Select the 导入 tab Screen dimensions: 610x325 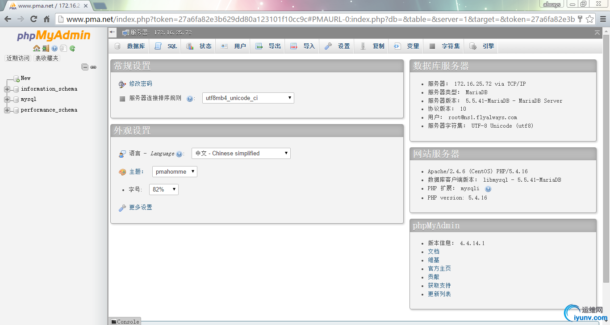pyautogui.click(x=302, y=46)
